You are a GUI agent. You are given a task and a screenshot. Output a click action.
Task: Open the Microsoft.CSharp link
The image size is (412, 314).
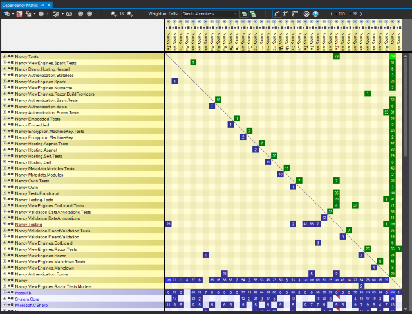32,306
